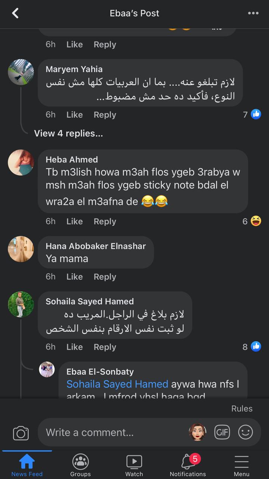Switch to the Groups tab
Image resolution: width=269 pixels, height=479 pixels.
(80, 465)
